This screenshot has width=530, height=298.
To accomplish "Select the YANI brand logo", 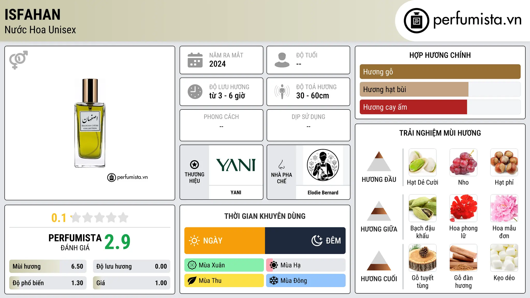I will coord(236,165).
